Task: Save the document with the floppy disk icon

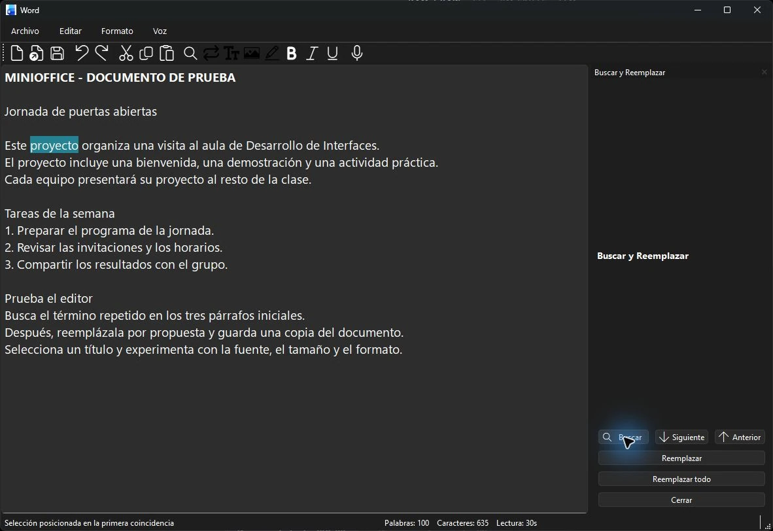Action: (57, 53)
